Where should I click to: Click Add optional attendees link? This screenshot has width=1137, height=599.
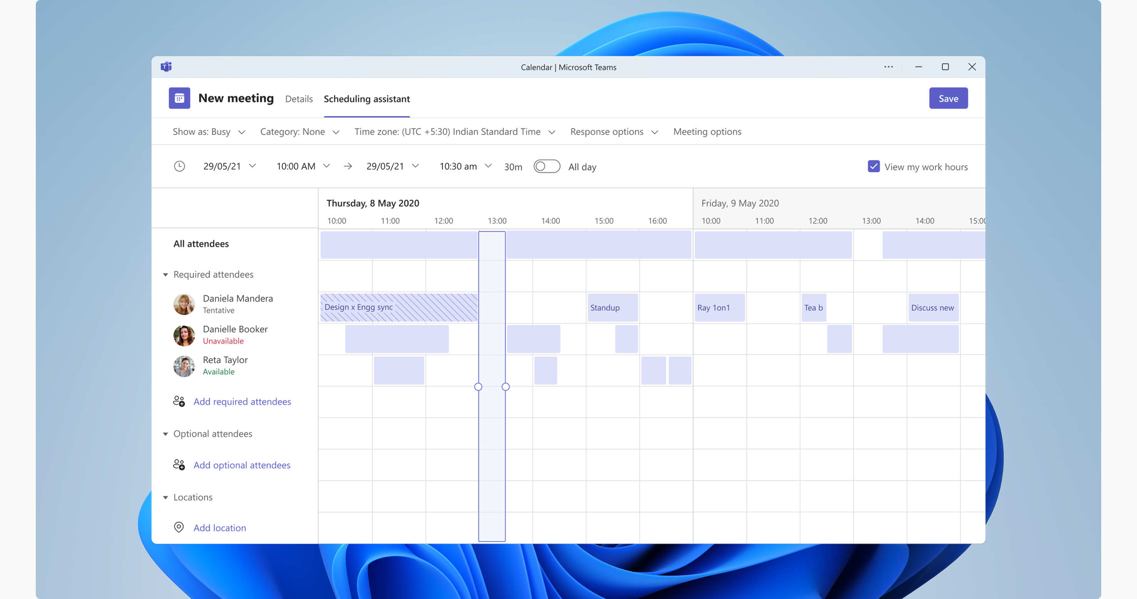242,465
